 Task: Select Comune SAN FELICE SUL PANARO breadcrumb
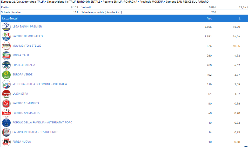coord(187,2)
